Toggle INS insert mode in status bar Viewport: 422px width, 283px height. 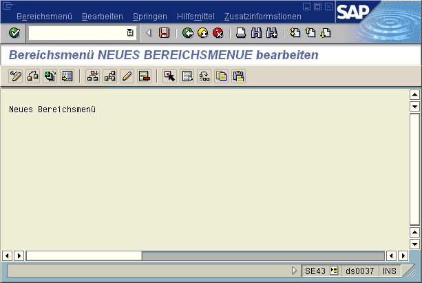tap(390, 271)
